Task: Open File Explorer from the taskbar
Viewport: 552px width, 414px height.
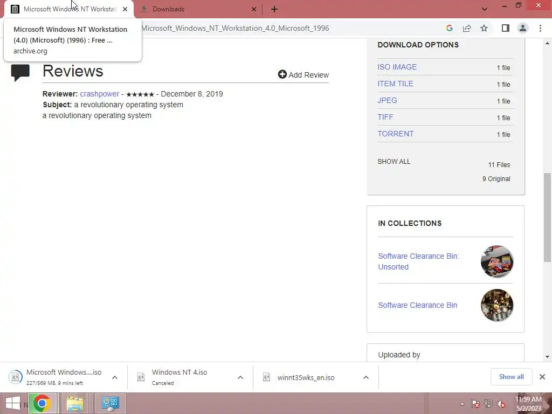Action: pos(75,403)
